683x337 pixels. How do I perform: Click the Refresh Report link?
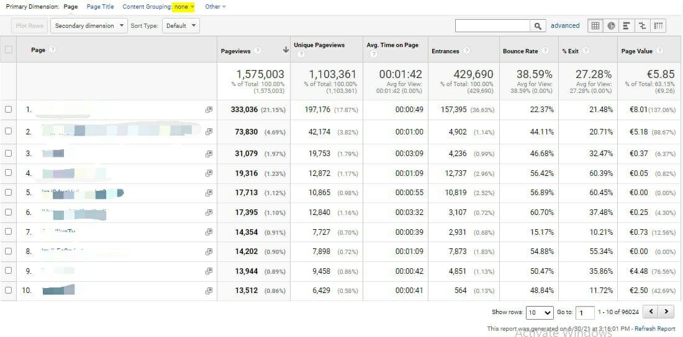pyautogui.click(x=654, y=328)
